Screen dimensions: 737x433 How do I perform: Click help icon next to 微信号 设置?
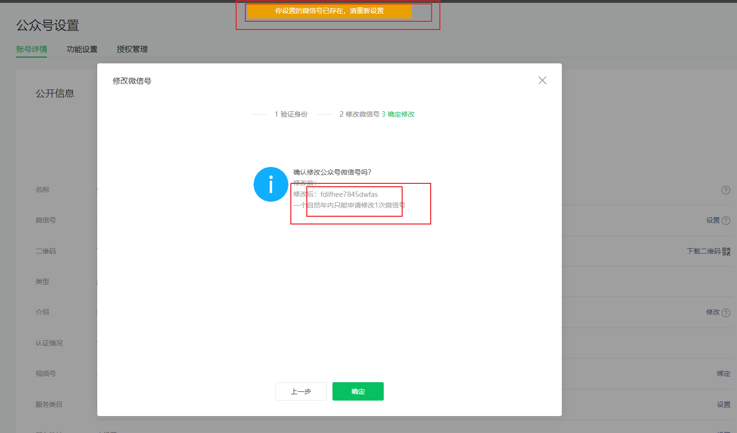click(x=726, y=221)
